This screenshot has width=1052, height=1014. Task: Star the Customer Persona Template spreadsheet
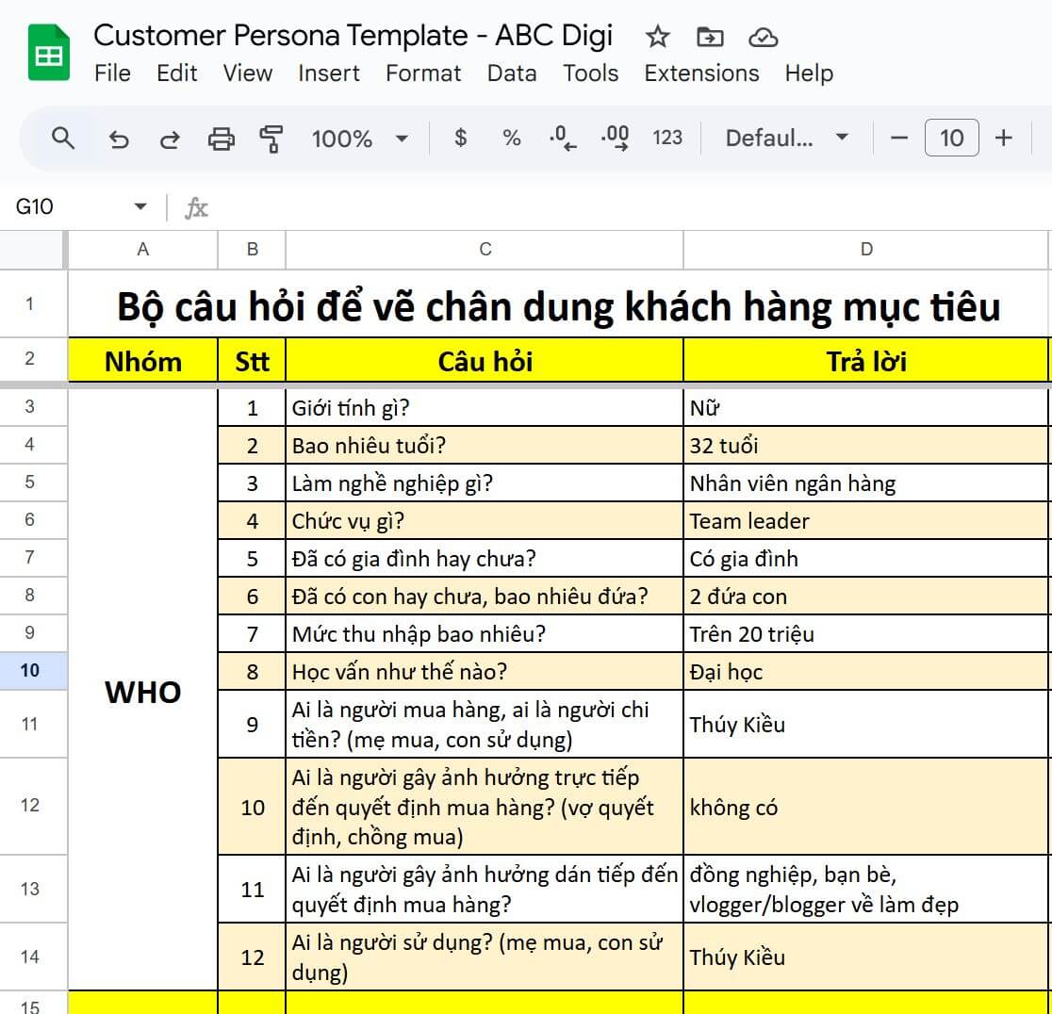pyautogui.click(x=656, y=36)
